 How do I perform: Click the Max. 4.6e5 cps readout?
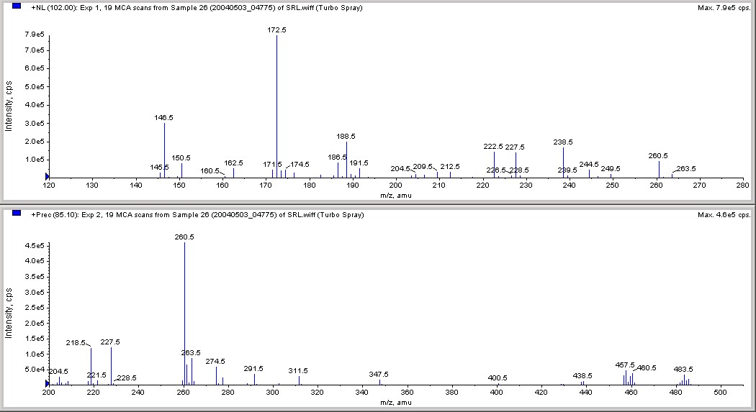tap(724, 215)
